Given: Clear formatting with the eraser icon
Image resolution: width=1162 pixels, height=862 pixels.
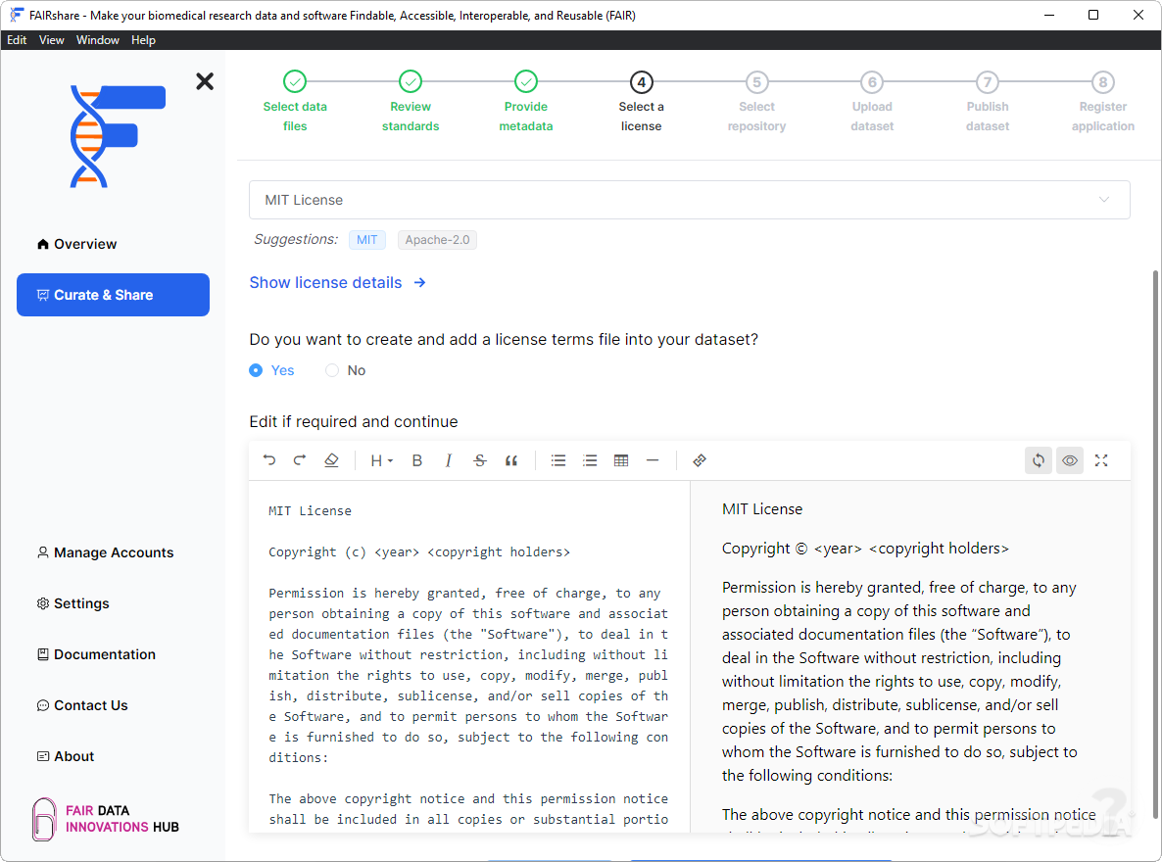Looking at the screenshot, I should [x=331, y=460].
